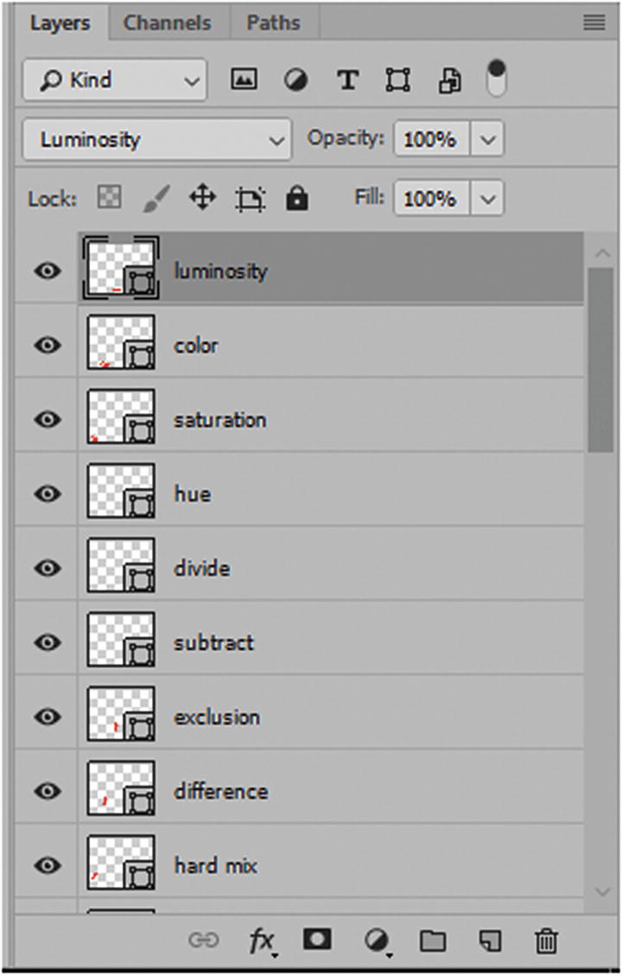
Task: Open the Kind filter type dropdown
Action: (114, 80)
